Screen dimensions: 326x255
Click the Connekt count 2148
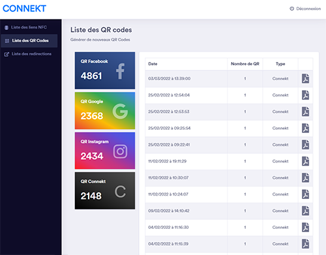pos(91,196)
